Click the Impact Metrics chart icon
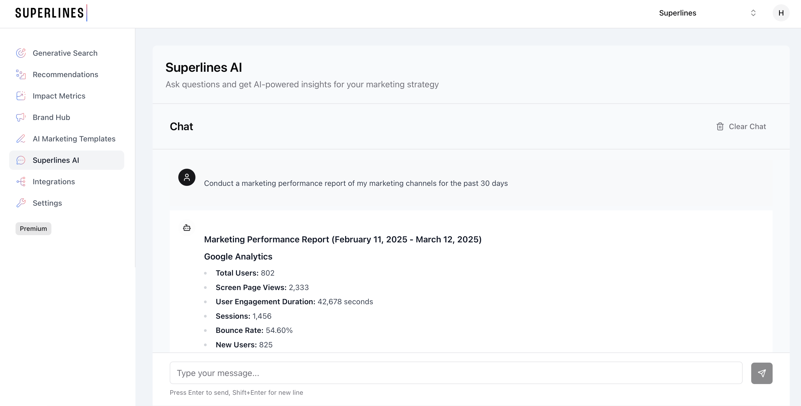 click(x=21, y=96)
